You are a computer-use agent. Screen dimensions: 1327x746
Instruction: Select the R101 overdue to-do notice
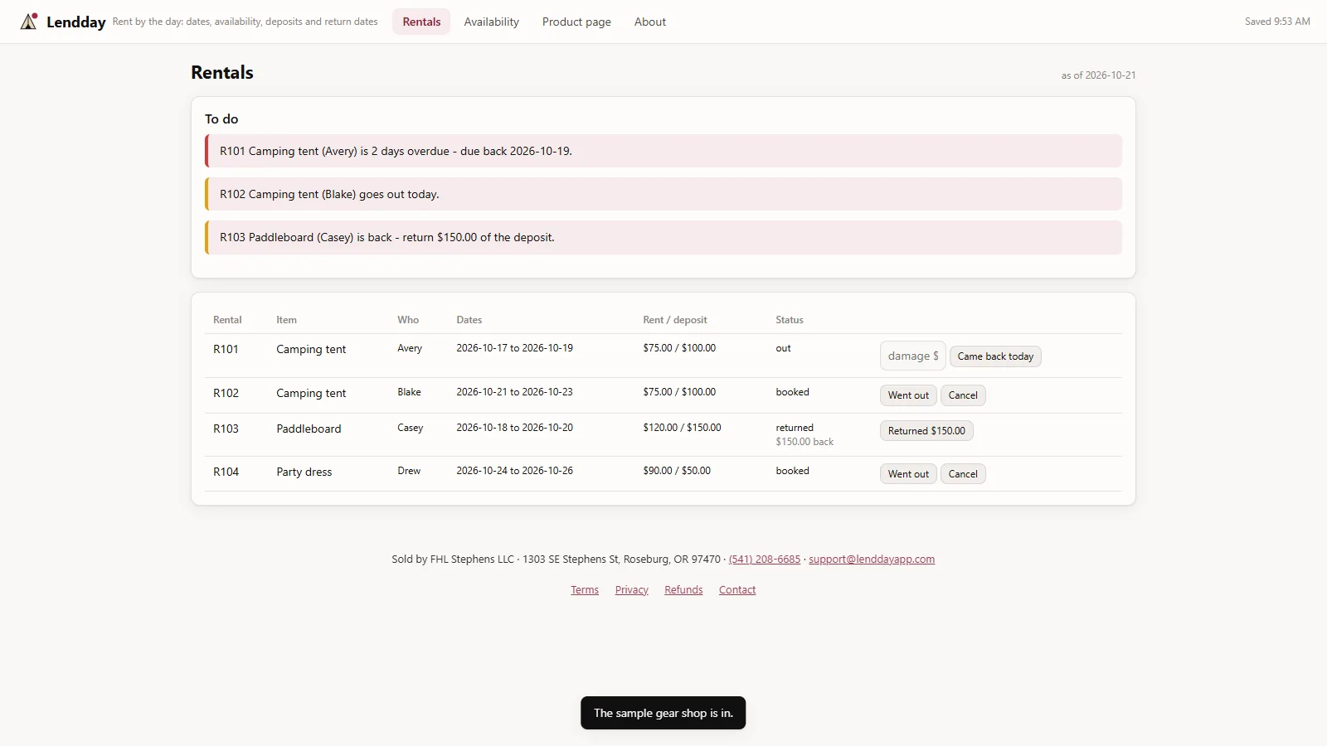click(663, 151)
